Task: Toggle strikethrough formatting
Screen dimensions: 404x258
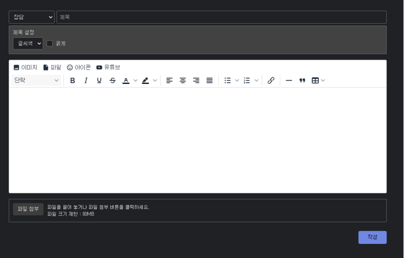Action: click(113, 81)
